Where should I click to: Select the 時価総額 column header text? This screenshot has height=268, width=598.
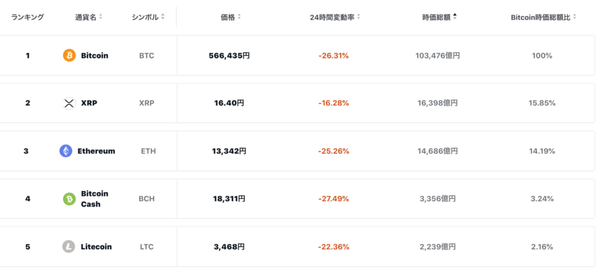tap(436, 17)
